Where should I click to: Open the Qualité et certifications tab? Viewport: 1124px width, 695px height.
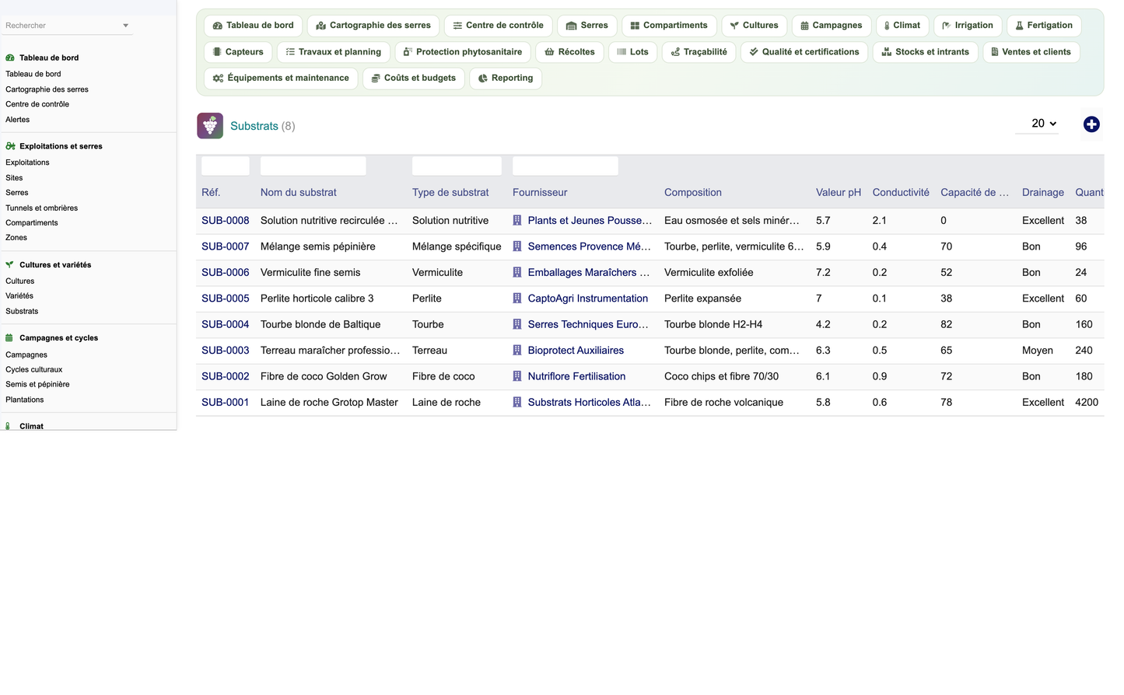804,52
